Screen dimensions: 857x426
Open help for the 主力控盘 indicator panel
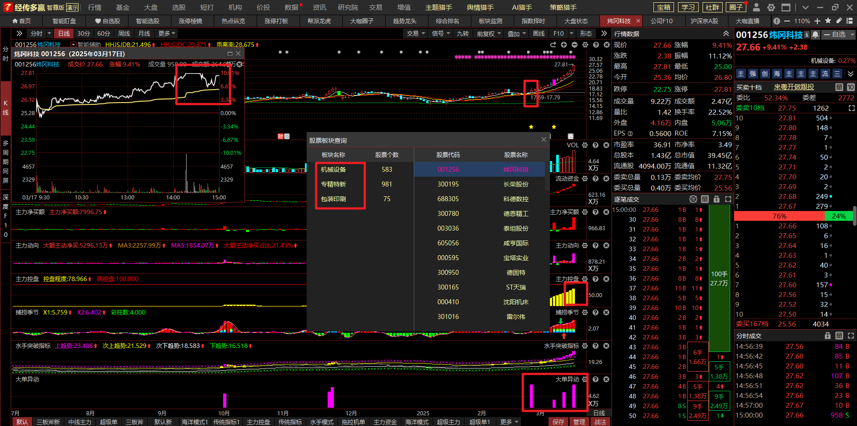pos(595,279)
